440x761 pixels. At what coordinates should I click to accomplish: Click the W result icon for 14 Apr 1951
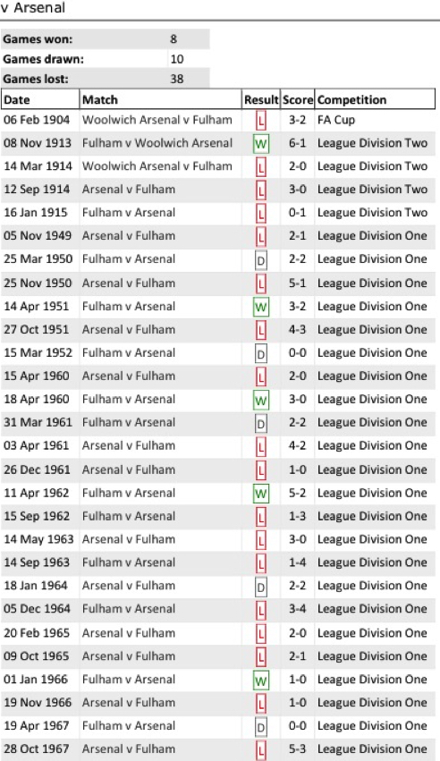tap(261, 308)
